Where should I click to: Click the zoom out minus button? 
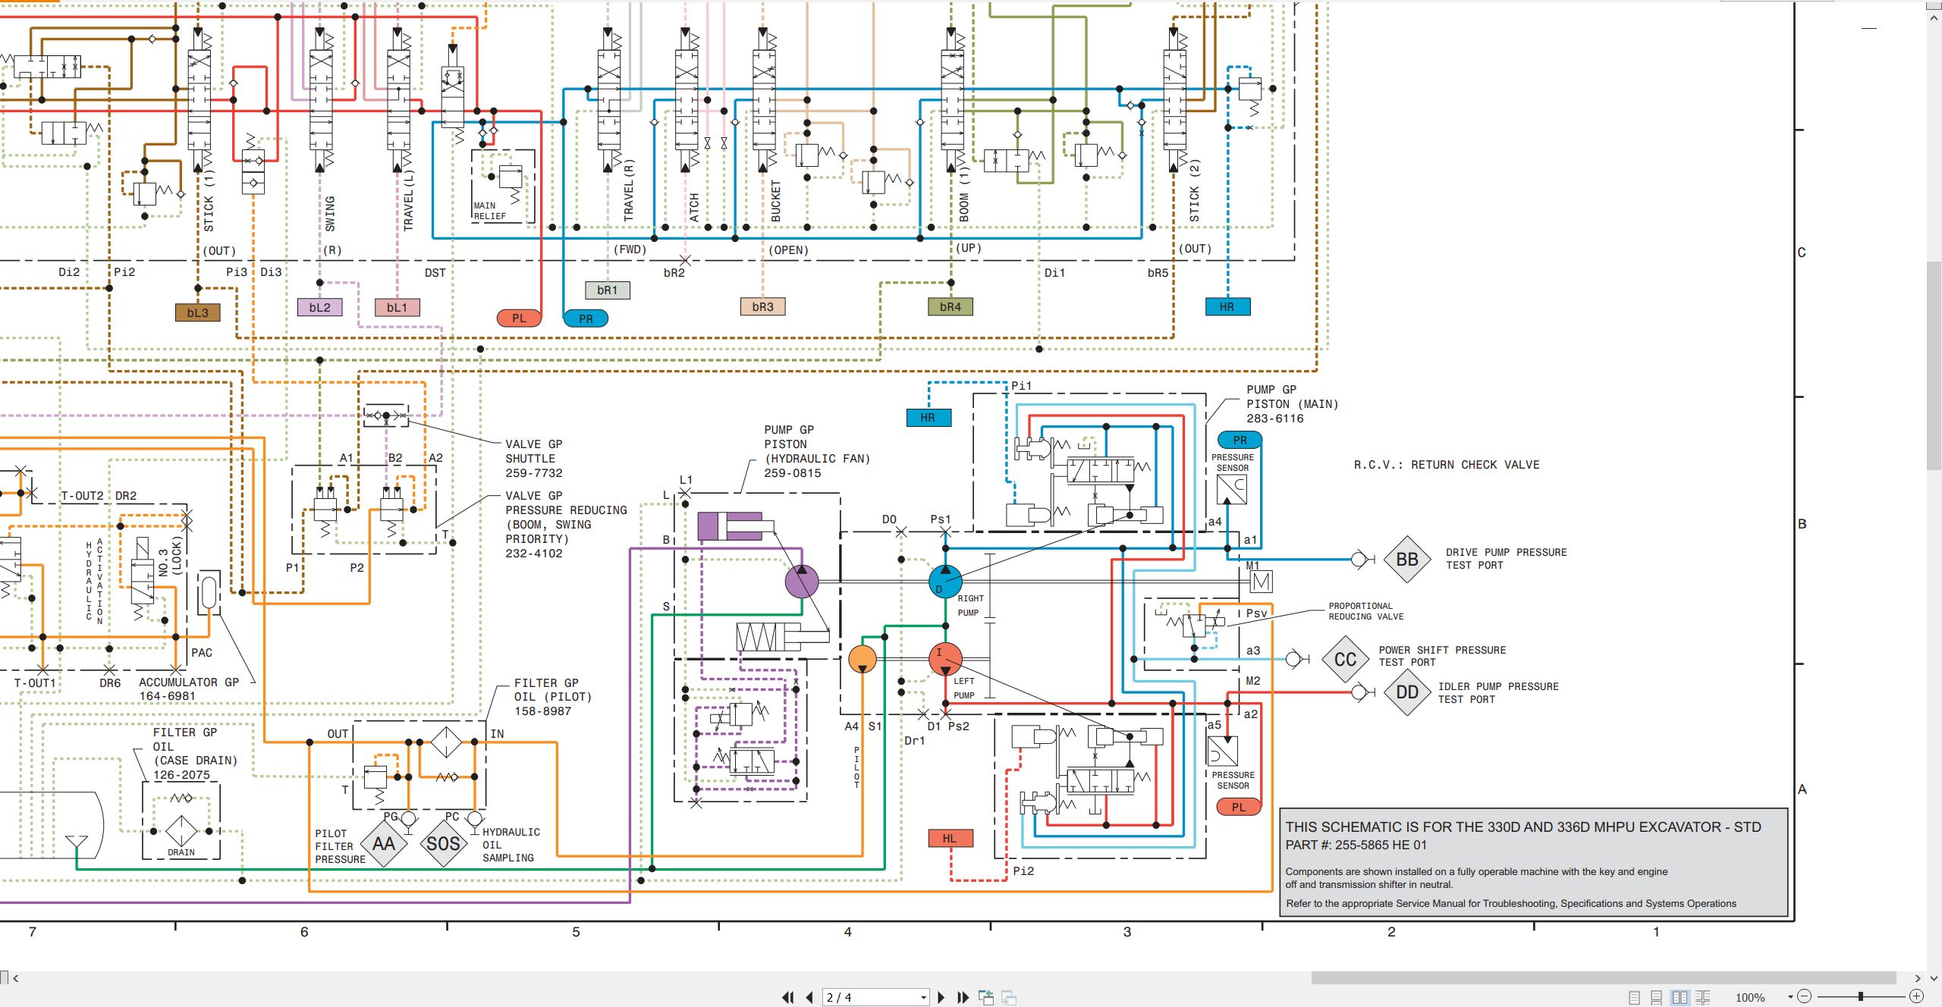1805,996
